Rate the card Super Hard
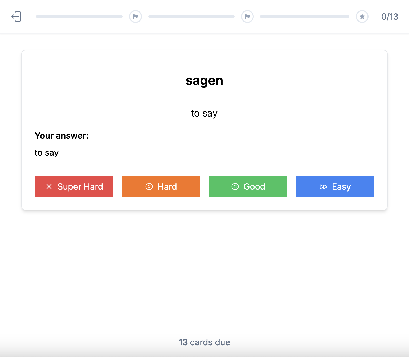The image size is (409, 357). [74, 186]
